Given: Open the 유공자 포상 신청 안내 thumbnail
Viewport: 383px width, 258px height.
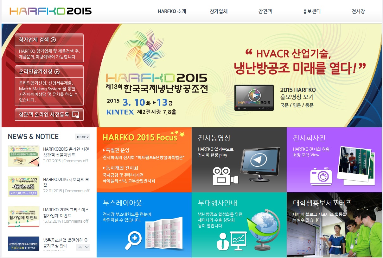Looking at the screenshot, I should click(x=23, y=243).
